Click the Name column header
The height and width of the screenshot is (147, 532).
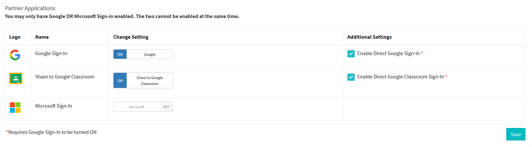coord(42,37)
